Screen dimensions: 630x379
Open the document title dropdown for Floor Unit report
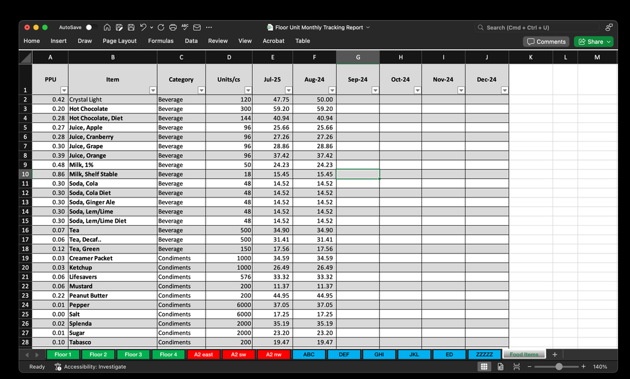click(369, 27)
